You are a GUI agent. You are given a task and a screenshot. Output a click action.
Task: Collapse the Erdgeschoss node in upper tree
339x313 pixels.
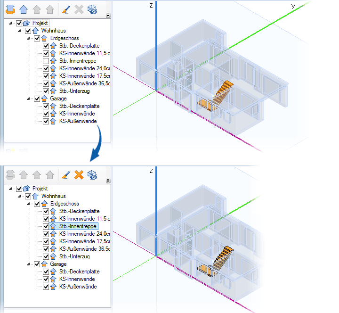[28, 38]
